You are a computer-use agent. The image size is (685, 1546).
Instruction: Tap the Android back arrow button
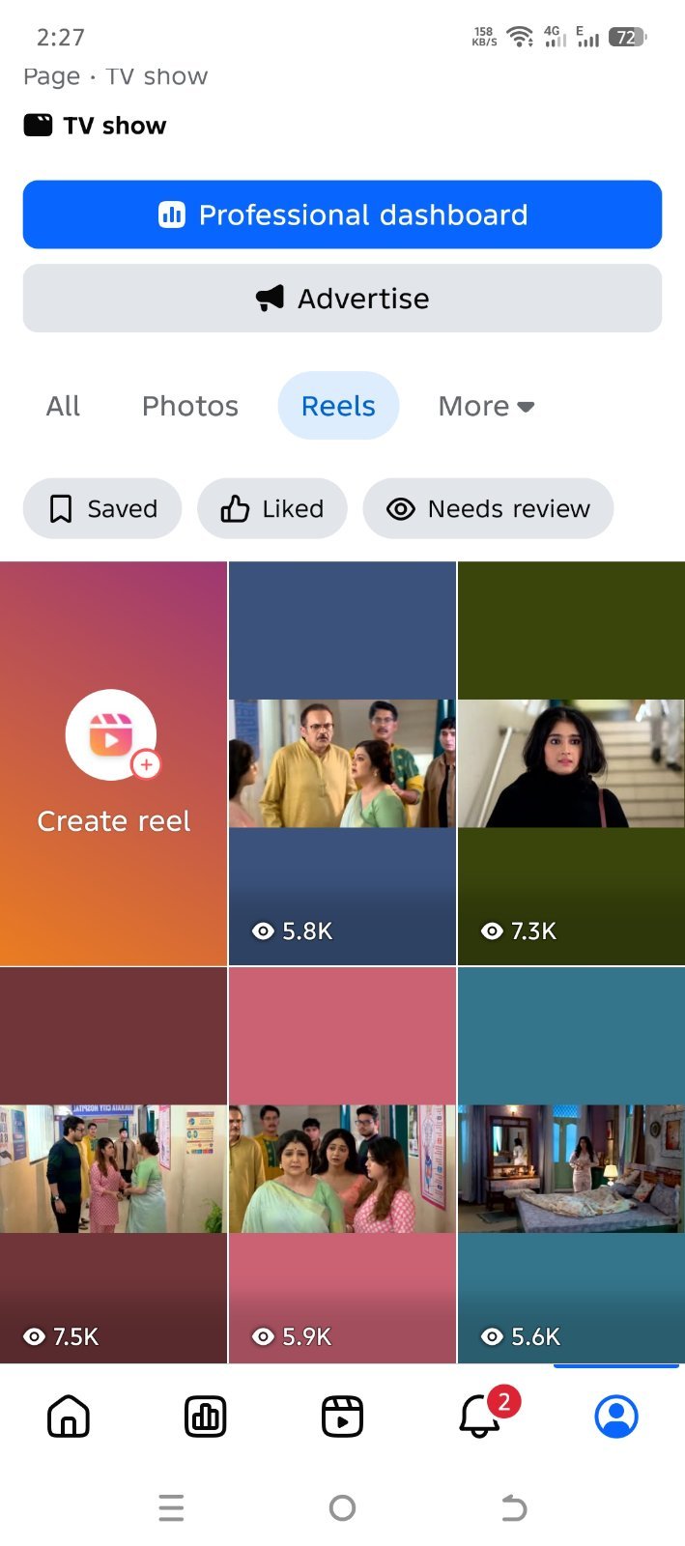[514, 1507]
